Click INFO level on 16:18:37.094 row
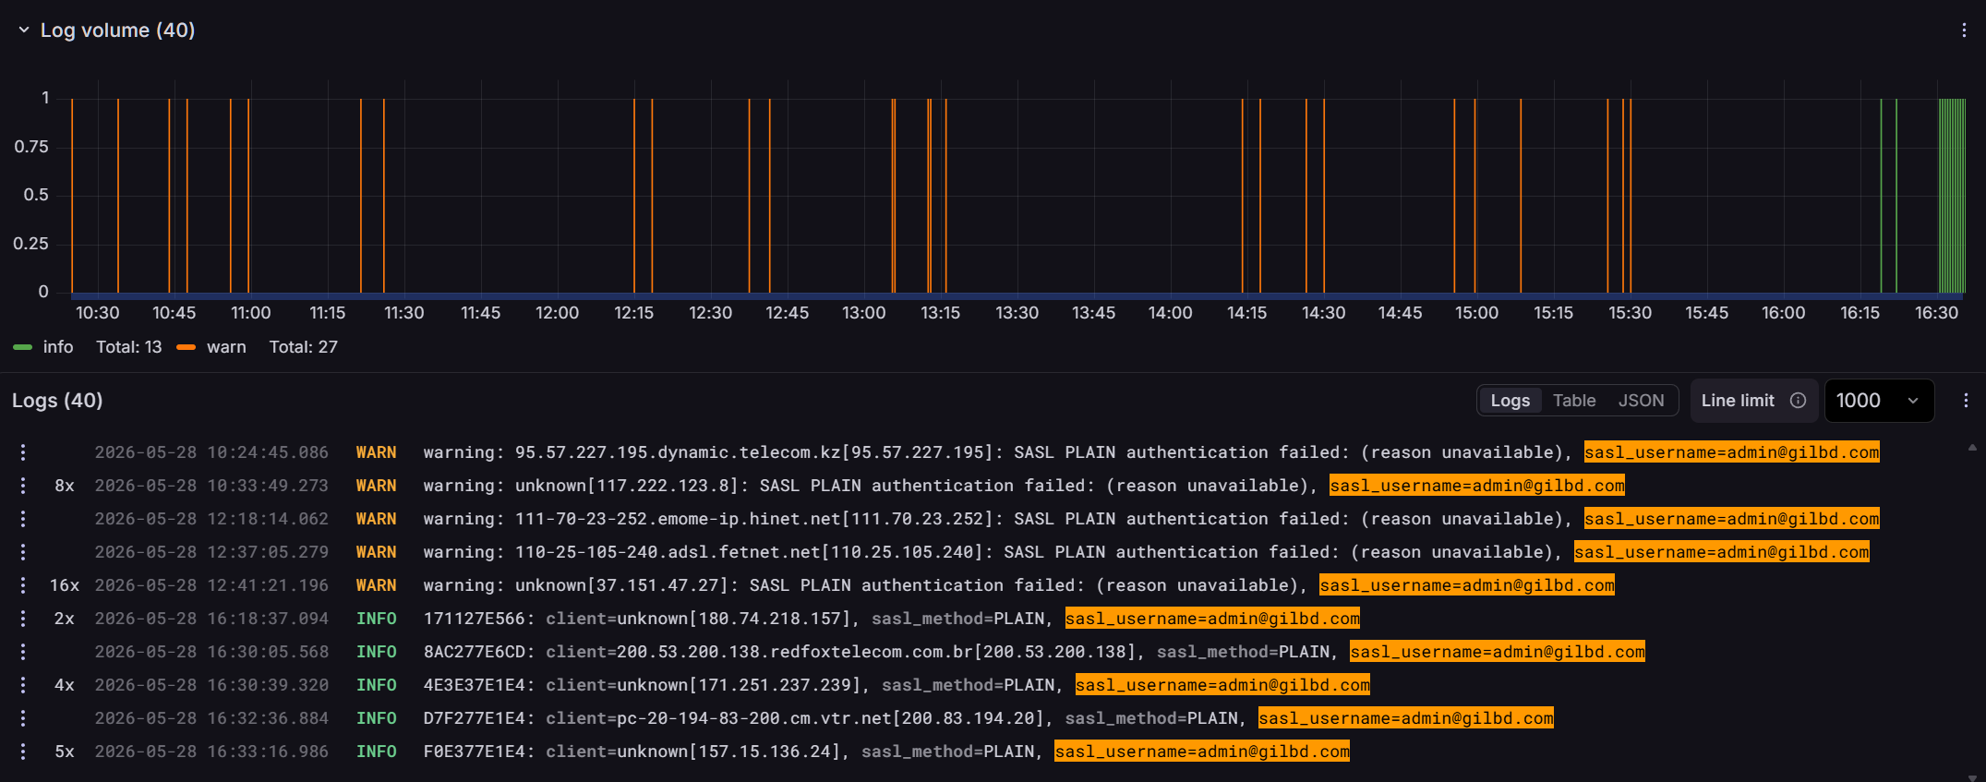Image resolution: width=1986 pixels, height=782 pixels. pyautogui.click(x=377, y=619)
